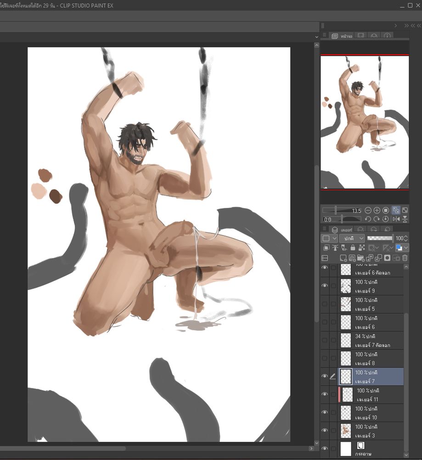Click the single right chevron above navigator
Image resolution: width=422 pixels, height=460 pixels.
coord(396,26)
